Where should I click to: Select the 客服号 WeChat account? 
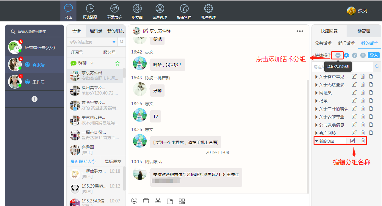(35, 65)
